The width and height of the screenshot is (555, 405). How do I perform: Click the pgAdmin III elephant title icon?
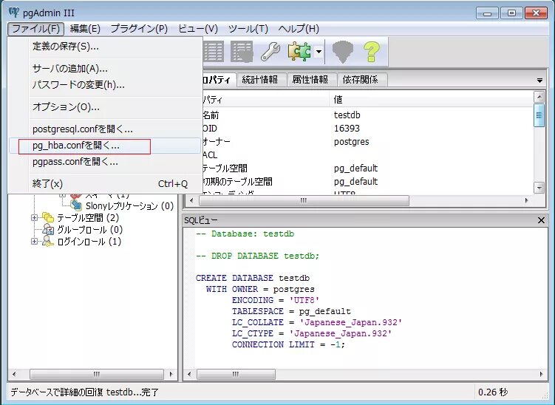pyautogui.click(x=14, y=13)
